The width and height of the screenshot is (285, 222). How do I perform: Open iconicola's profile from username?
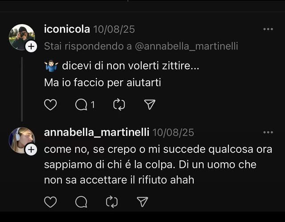point(67,30)
